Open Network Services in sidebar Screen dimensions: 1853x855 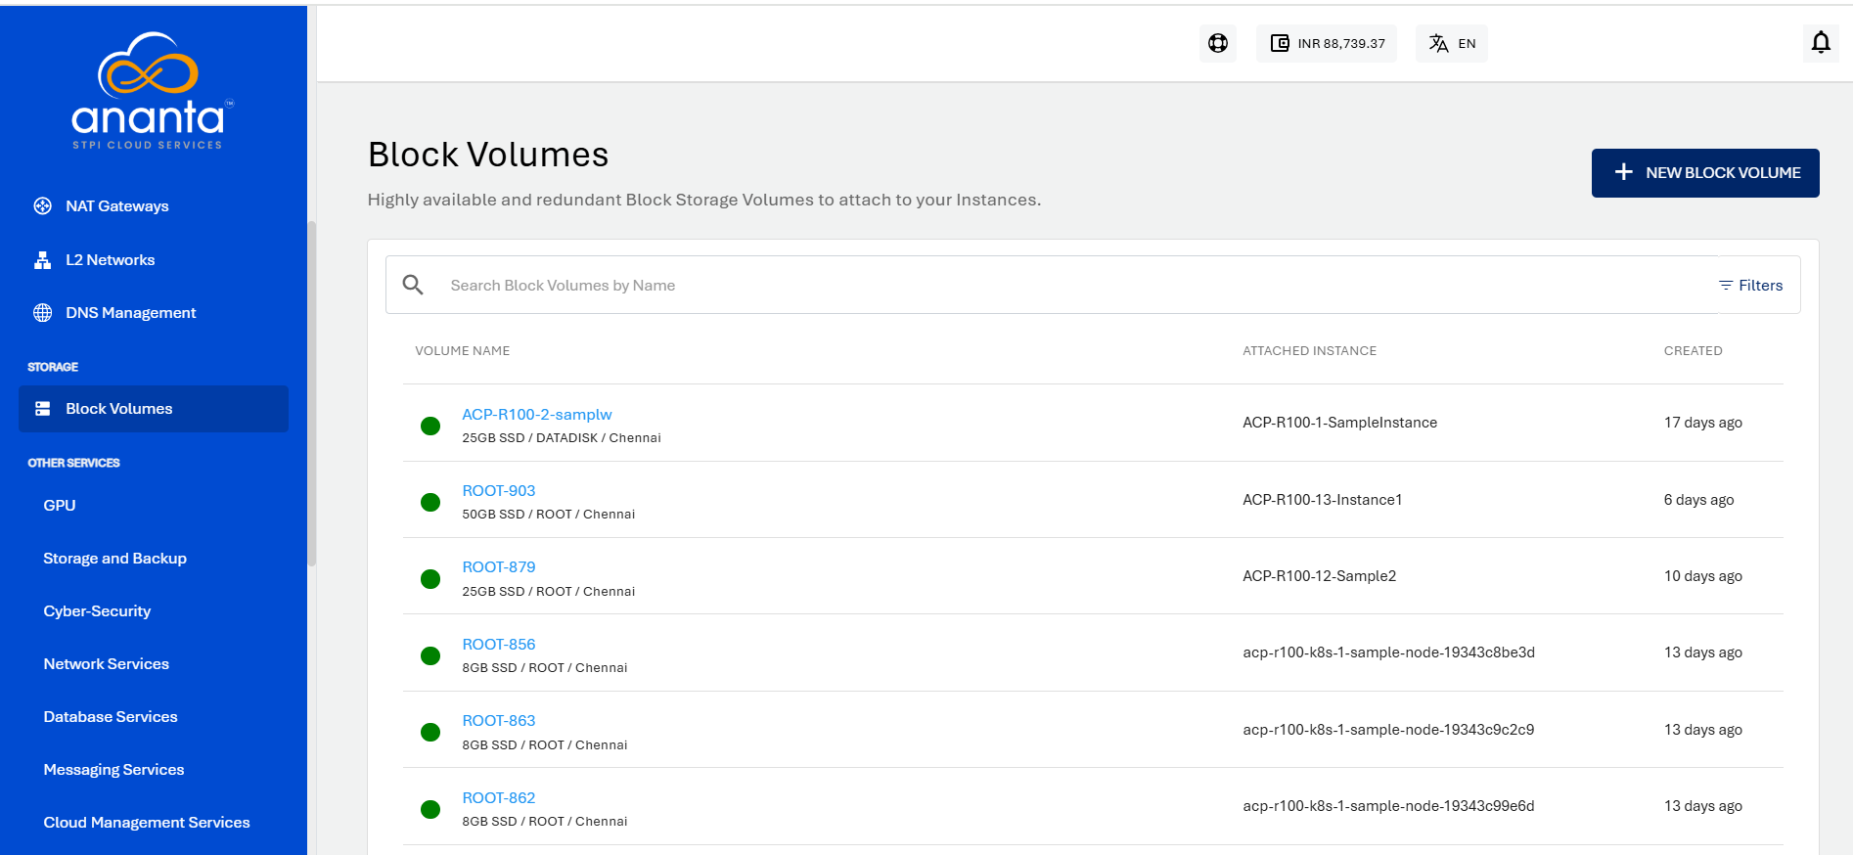point(106,663)
